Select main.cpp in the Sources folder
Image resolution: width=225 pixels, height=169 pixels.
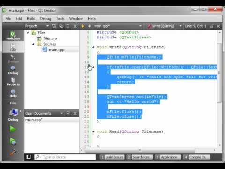(57, 50)
